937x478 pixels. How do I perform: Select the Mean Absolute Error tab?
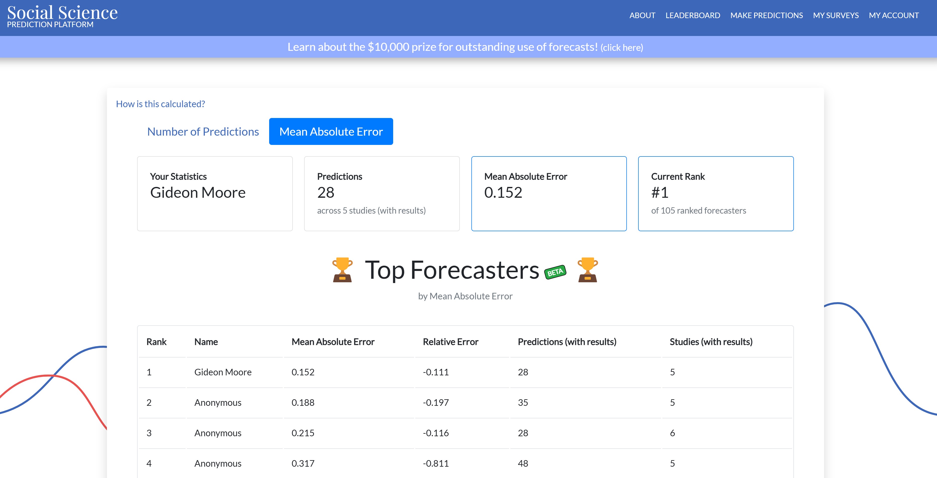331,131
